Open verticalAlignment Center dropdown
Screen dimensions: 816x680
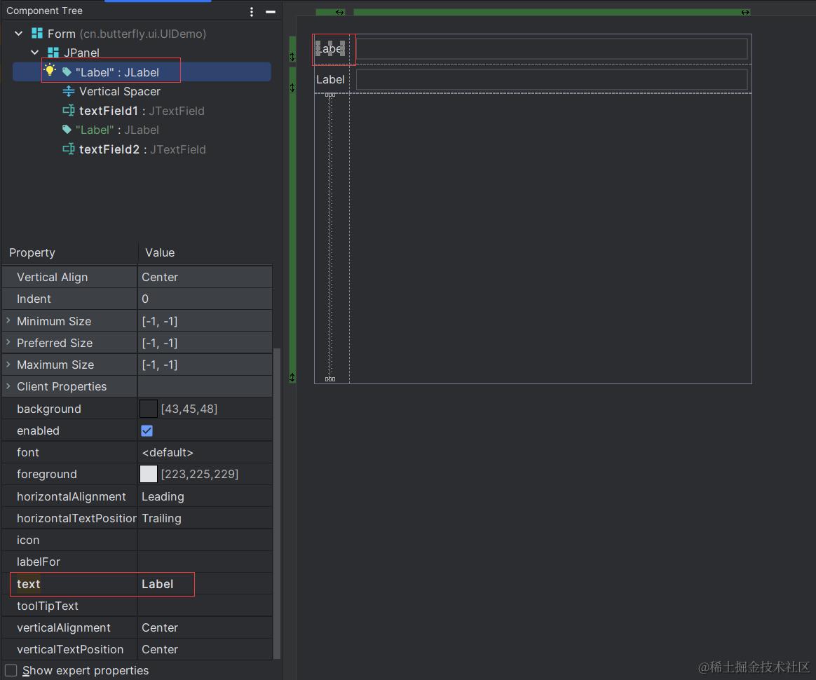click(205, 628)
